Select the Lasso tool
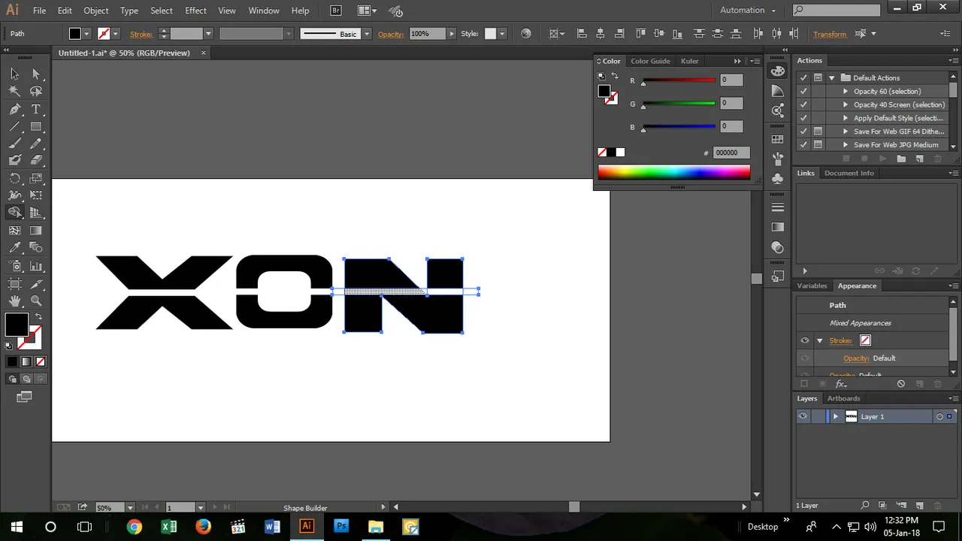 pyautogui.click(x=35, y=91)
